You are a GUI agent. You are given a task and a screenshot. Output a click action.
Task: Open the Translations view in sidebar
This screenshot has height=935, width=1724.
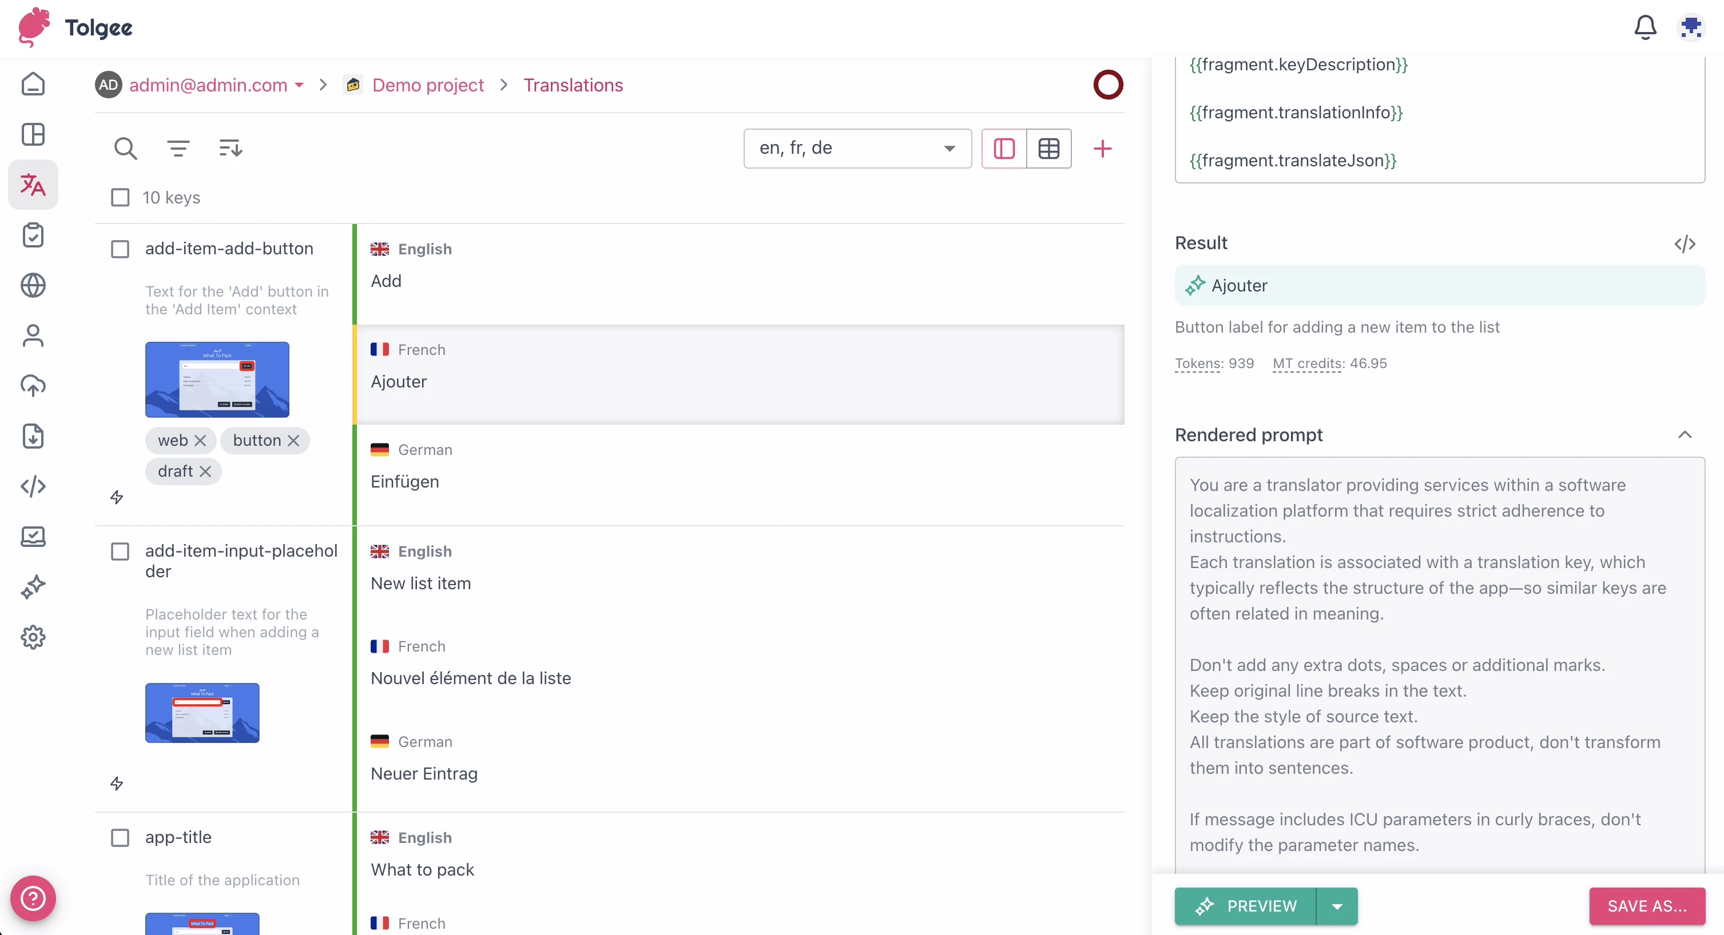tap(33, 185)
